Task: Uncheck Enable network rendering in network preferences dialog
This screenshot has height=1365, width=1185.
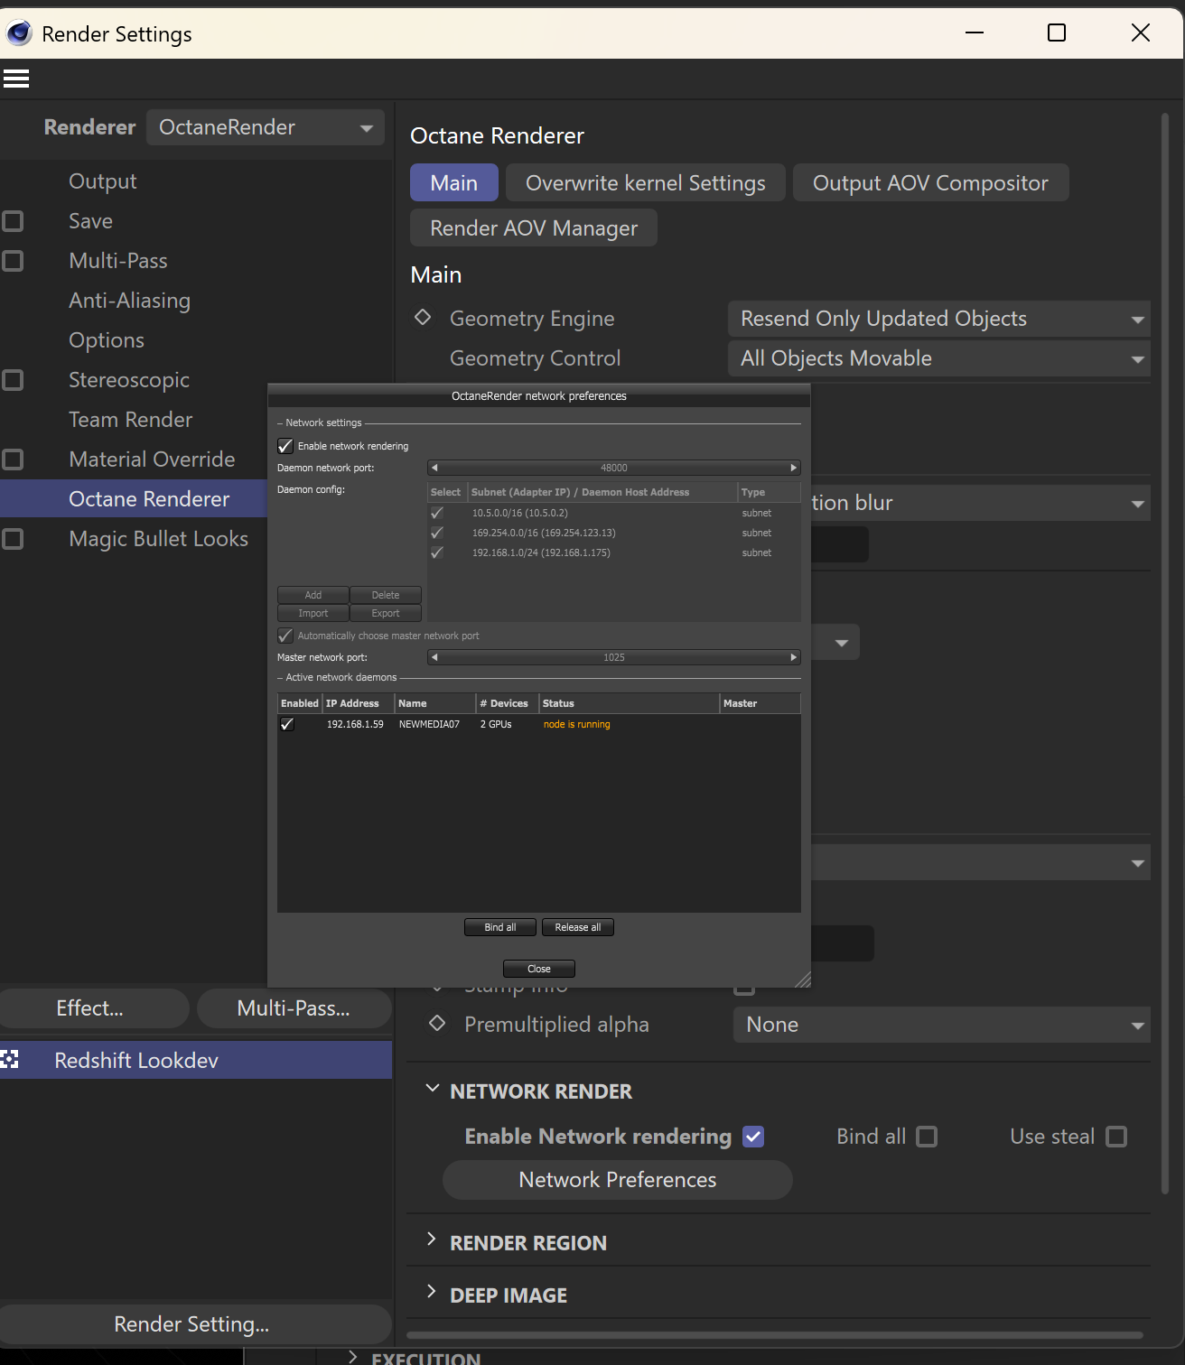Action: pyautogui.click(x=285, y=446)
